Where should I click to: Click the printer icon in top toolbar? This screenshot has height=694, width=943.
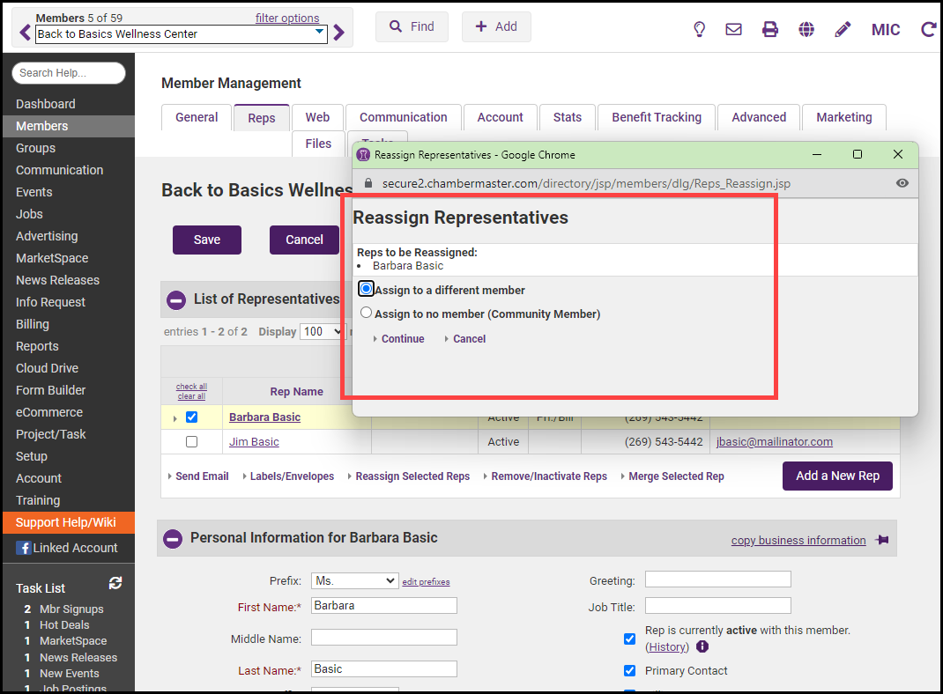click(x=770, y=29)
